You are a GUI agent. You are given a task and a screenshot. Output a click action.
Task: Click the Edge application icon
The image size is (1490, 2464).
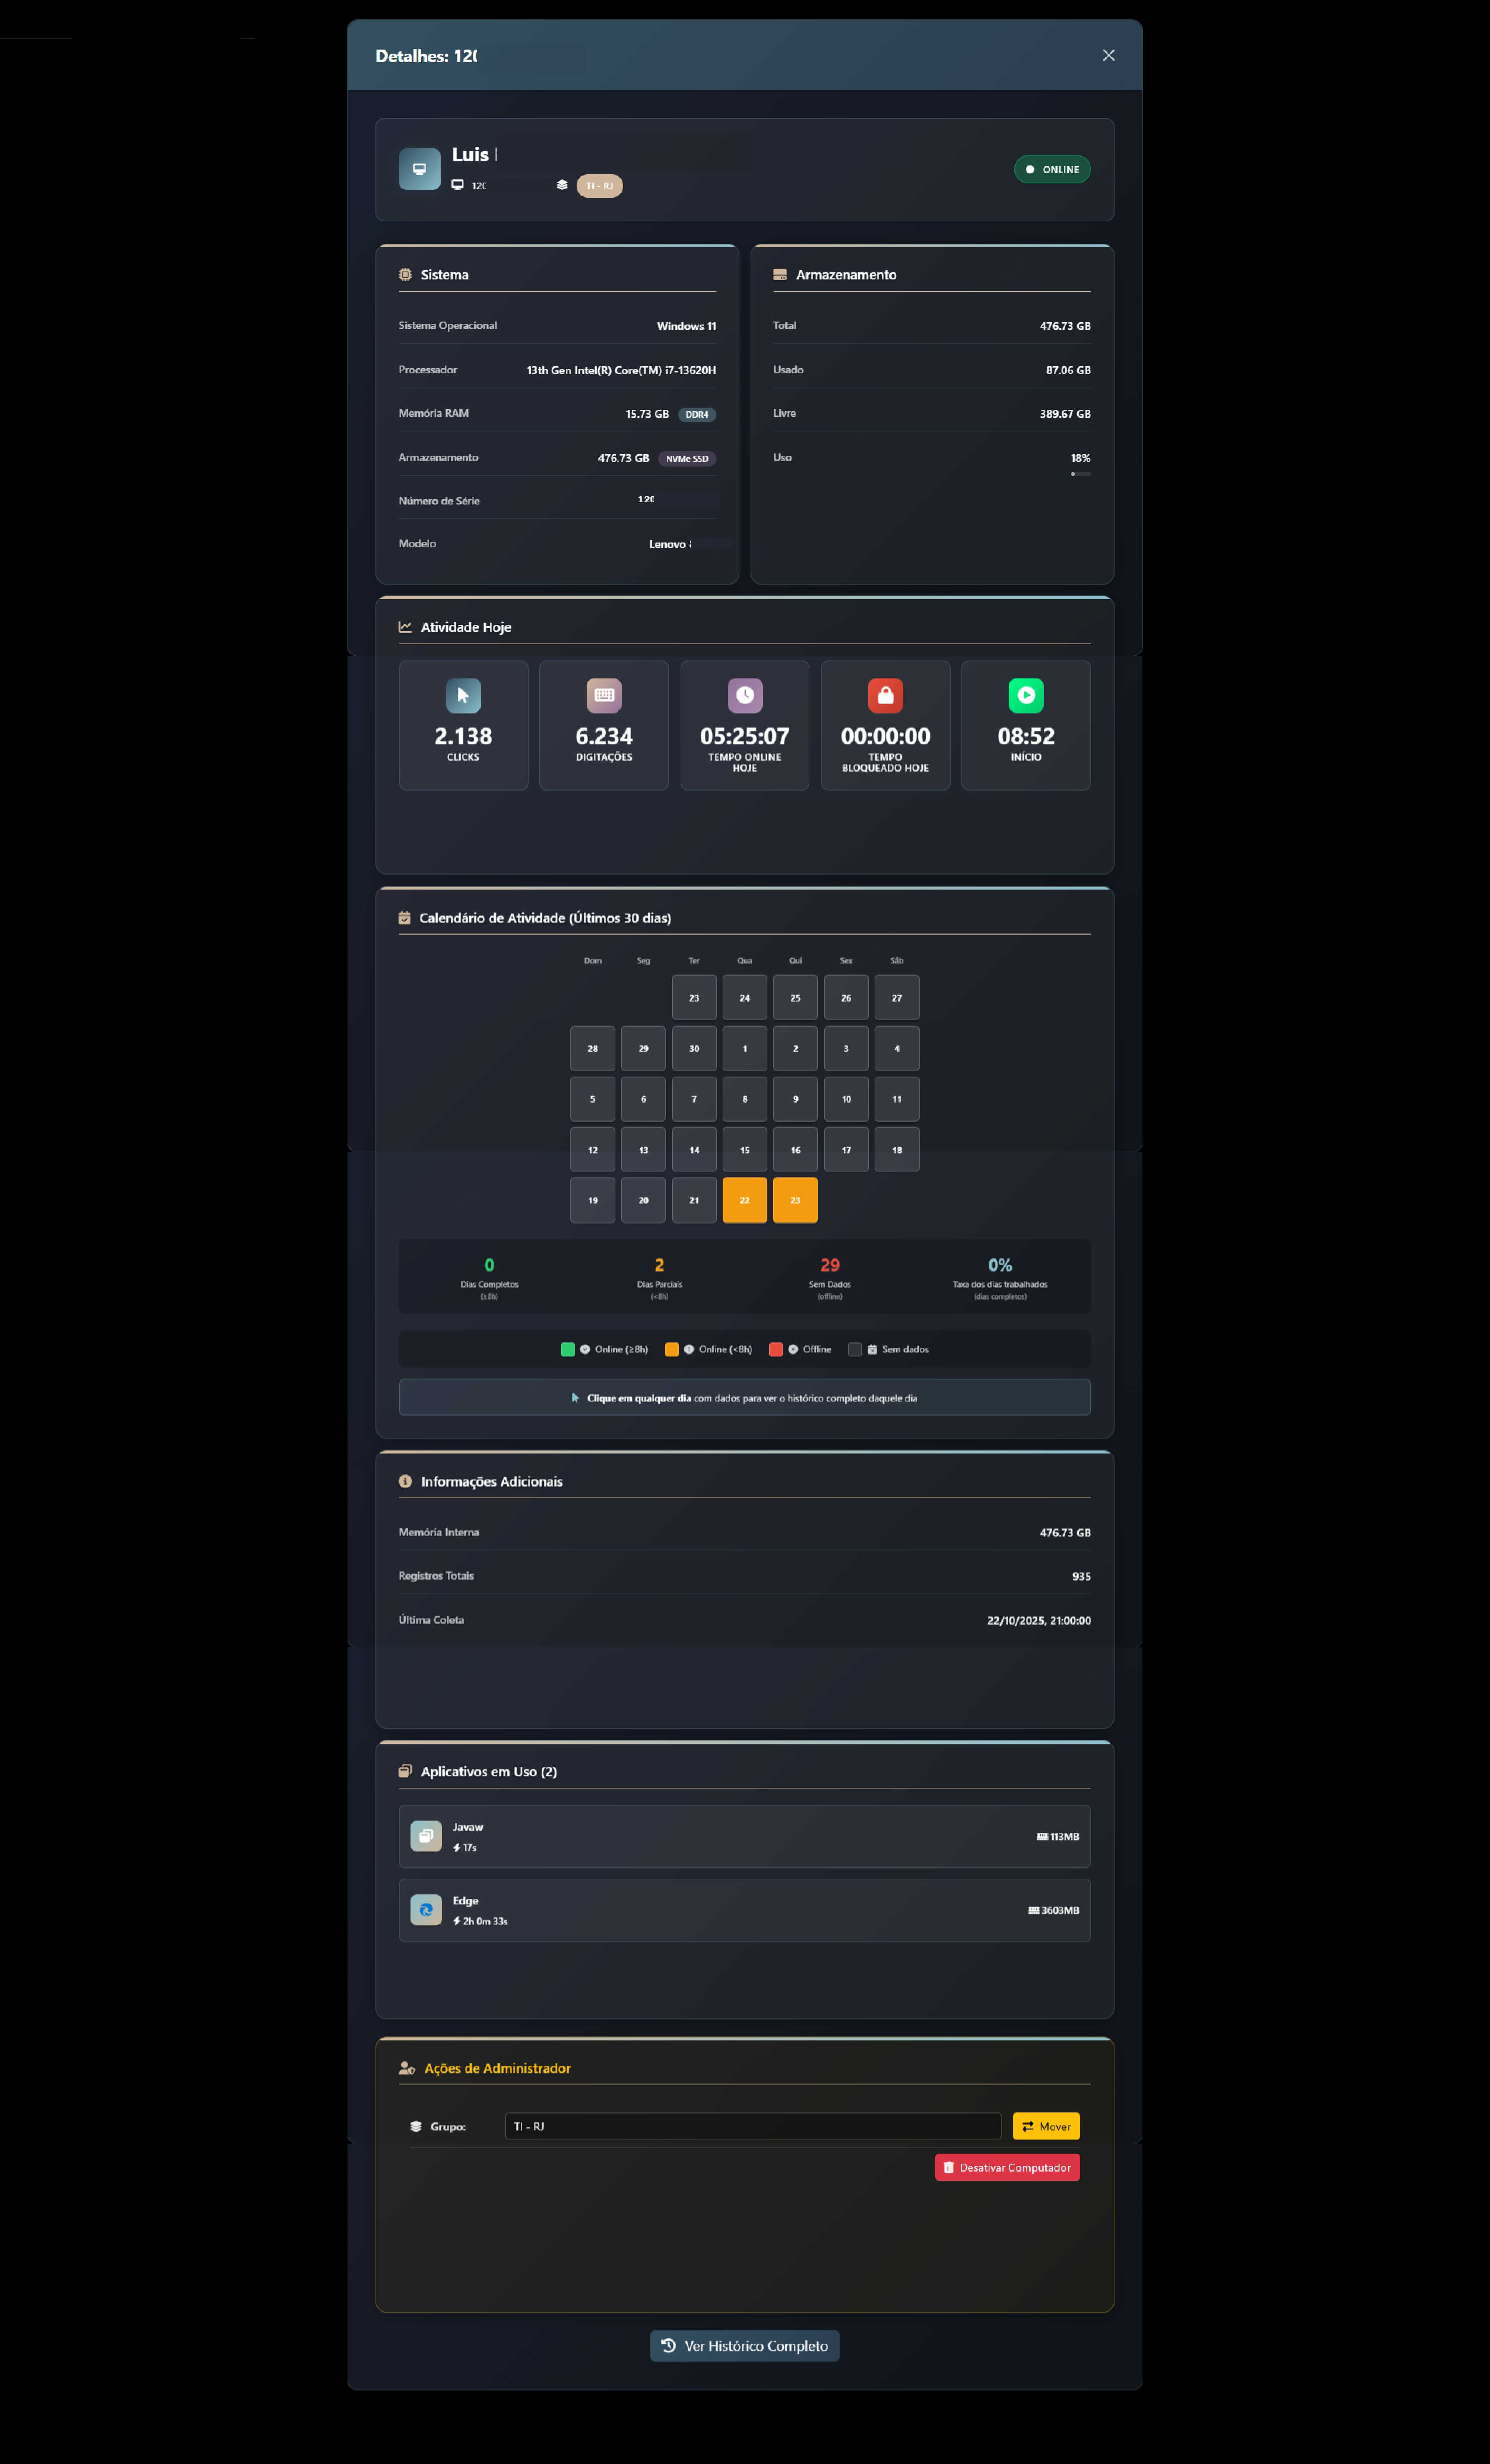tap(426, 1910)
